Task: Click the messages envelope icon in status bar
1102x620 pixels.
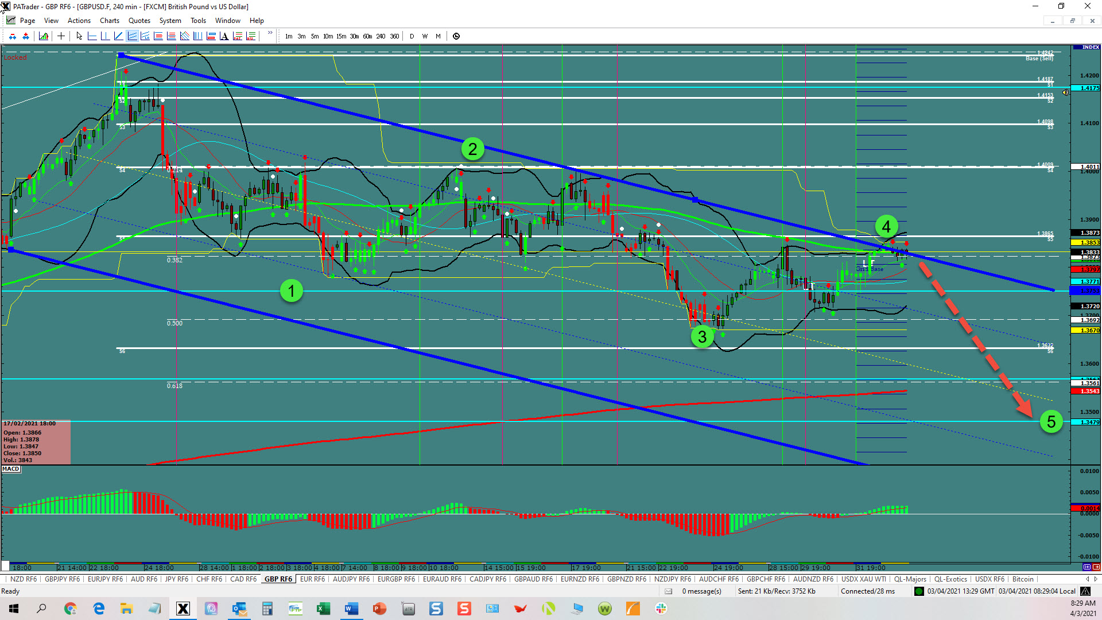Action: 669,591
